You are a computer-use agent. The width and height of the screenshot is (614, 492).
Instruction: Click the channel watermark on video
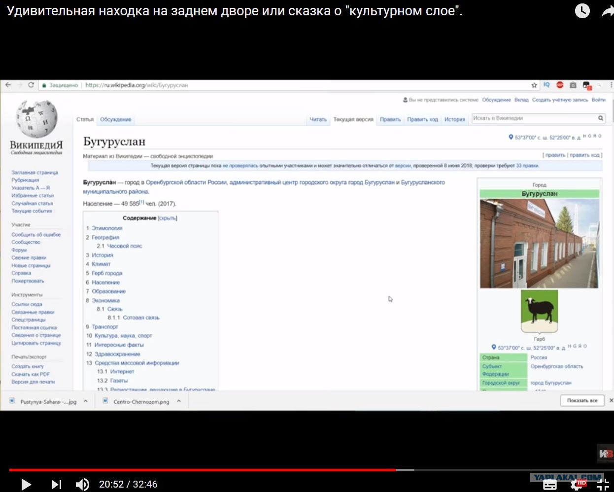(x=605, y=454)
